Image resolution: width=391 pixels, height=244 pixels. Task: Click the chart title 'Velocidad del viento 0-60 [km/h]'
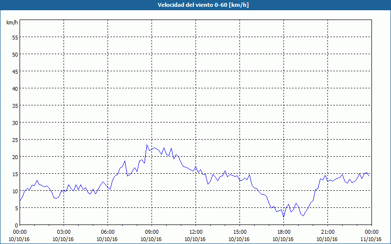203,5
